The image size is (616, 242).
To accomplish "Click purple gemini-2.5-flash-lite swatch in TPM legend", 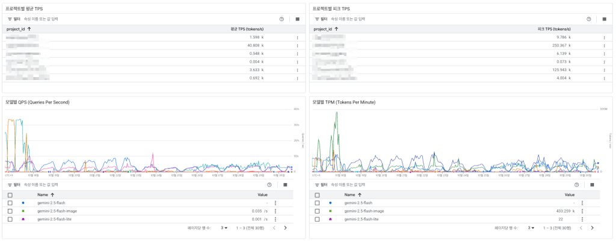I will pos(330,219).
